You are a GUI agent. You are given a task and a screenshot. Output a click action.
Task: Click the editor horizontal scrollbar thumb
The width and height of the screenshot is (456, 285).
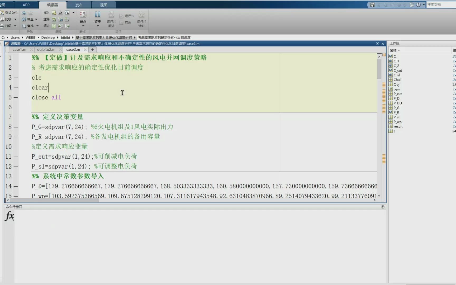coord(54,200)
